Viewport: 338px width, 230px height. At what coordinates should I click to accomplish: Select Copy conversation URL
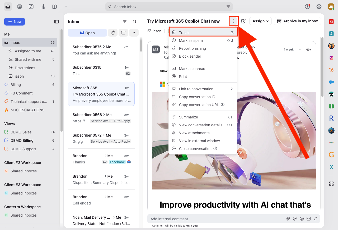click(x=203, y=105)
